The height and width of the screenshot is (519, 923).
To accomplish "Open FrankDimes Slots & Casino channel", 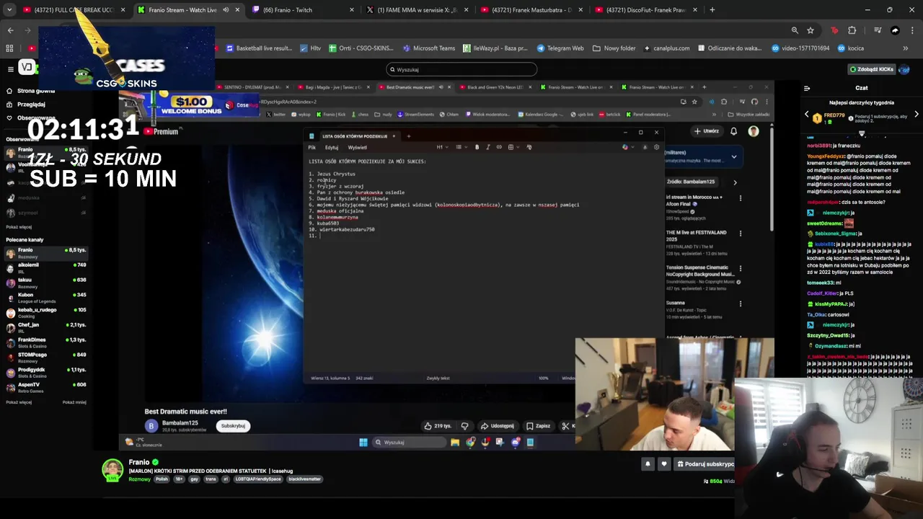I will click(x=46, y=342).
